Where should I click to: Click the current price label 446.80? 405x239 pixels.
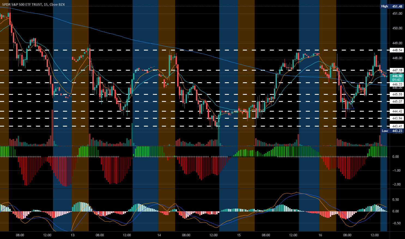point(397,76)
